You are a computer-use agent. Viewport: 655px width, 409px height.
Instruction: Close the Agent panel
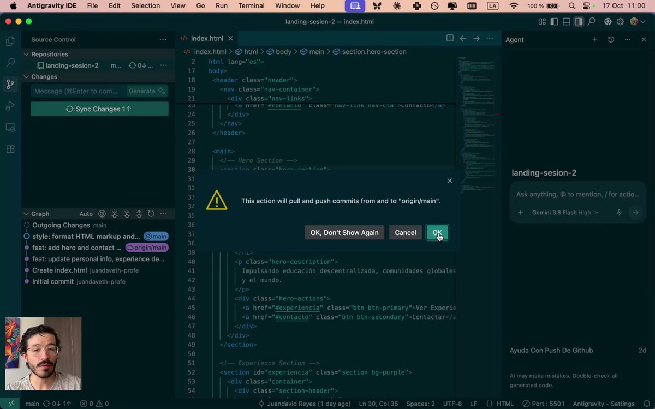644,39
